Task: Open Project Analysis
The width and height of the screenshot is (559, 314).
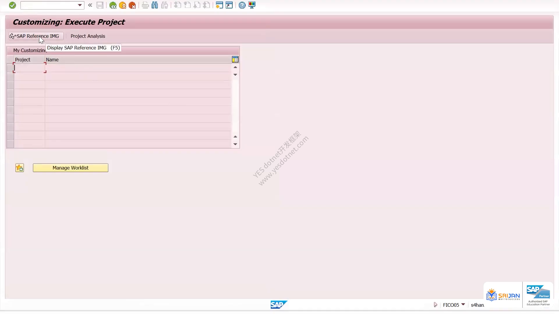Action: click(x=88, y=36)
